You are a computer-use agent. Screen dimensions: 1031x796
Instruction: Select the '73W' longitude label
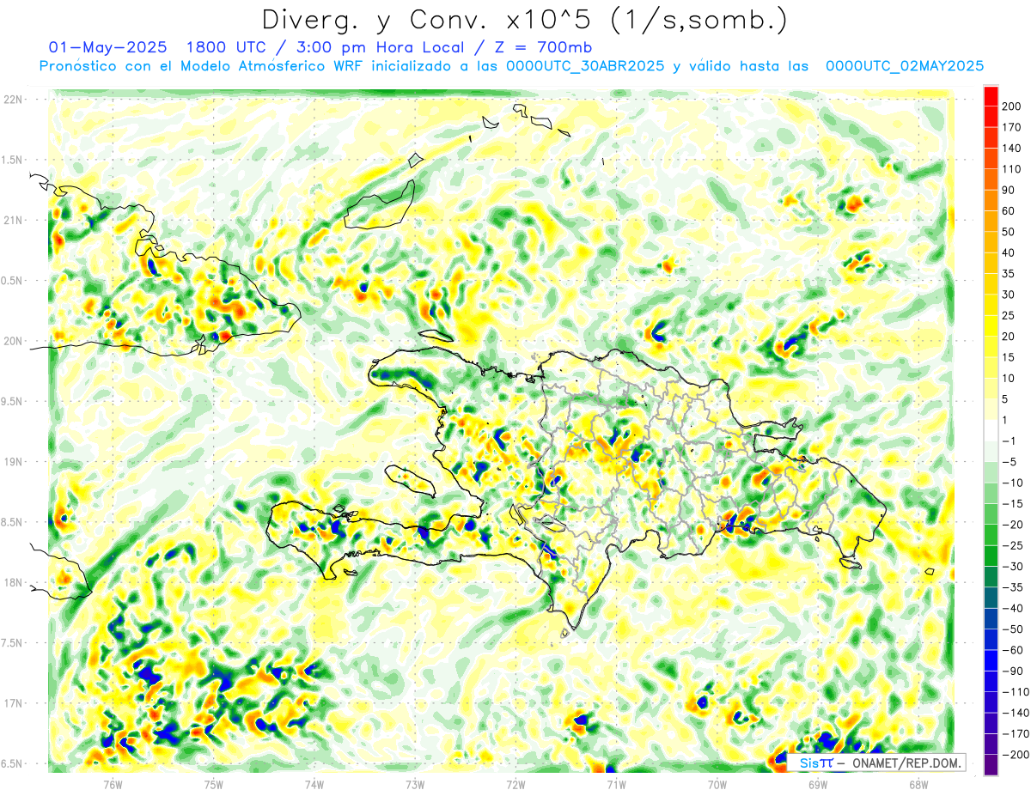point(415,784)
